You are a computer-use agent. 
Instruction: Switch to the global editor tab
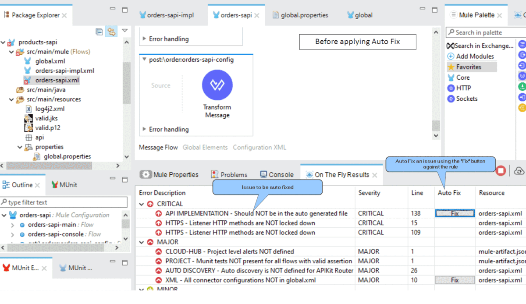[x=359, y=15]
